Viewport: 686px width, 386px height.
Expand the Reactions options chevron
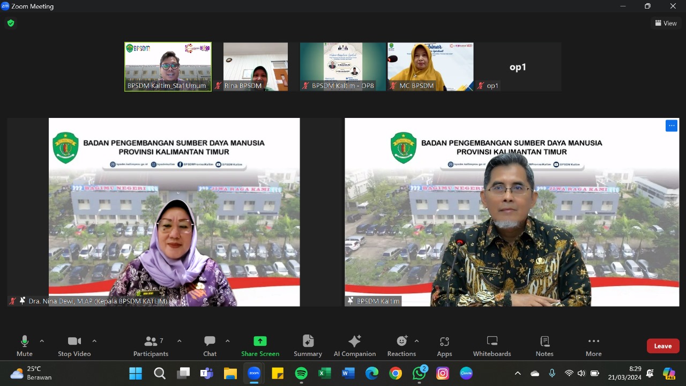[416, 341]
